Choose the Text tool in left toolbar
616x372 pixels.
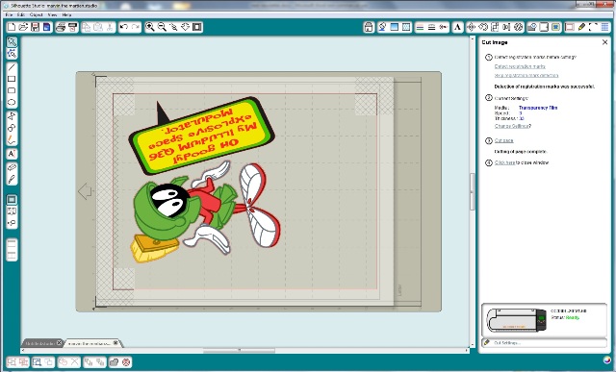(12, 154)
